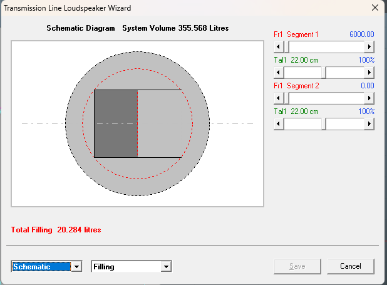Click the Segment 1 Tal1 slider thumb
The width and height of the screenshot is (387, 285).
[x=324, y=73]
